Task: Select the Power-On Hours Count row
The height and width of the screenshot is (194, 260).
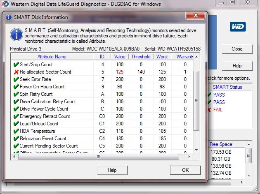Action: (x=102, y=87)
